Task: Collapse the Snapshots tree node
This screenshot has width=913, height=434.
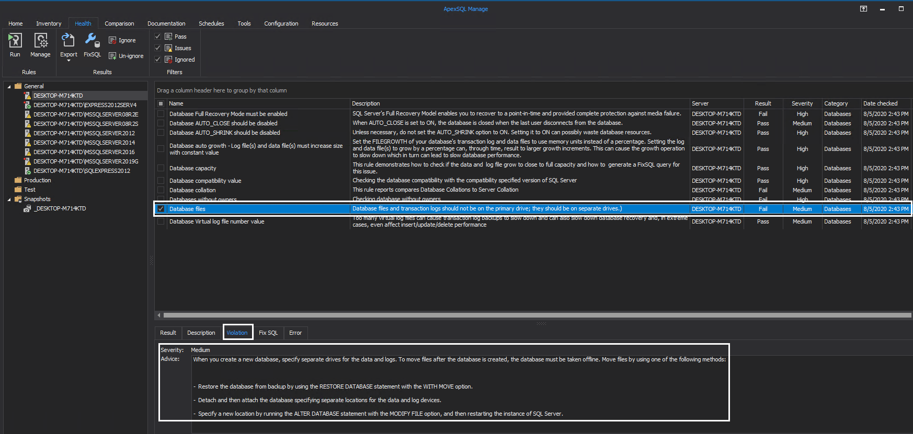Action: tap(9, 200)
